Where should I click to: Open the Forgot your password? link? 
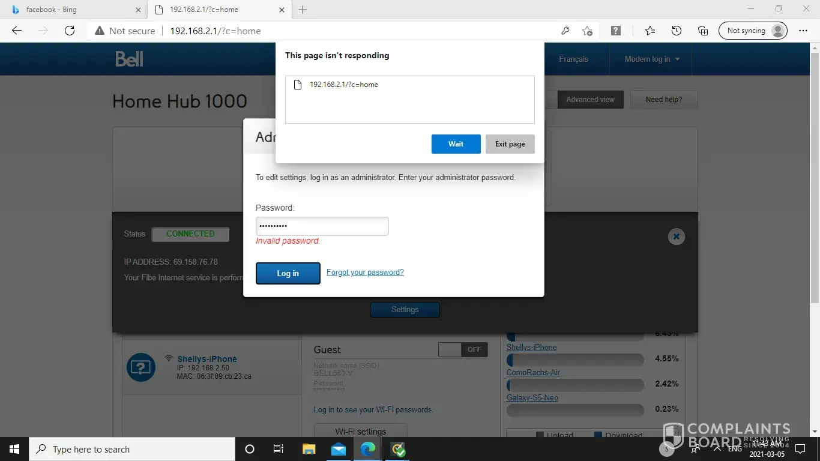(365, 273)
